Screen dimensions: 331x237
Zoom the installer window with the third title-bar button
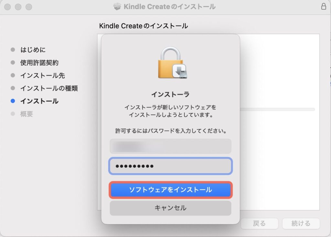point(29,7)
